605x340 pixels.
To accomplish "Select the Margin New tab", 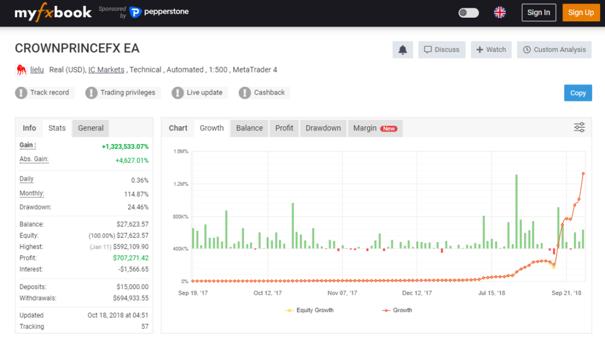I will pyautogui.click(x=375, y=127).
